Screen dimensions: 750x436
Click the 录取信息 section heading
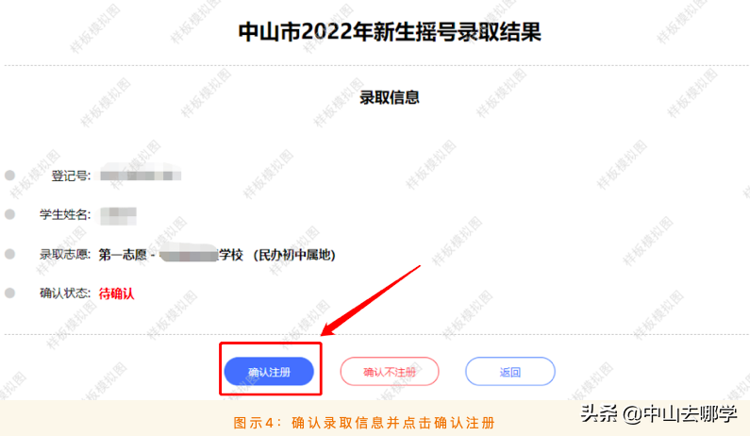click(x=390, y=97)
